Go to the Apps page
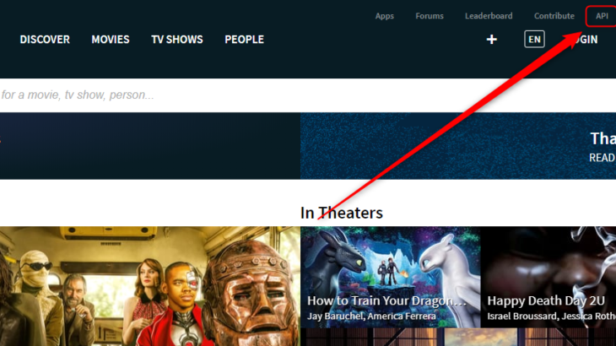Screen dimensions: 616x346 pos(385,16)
